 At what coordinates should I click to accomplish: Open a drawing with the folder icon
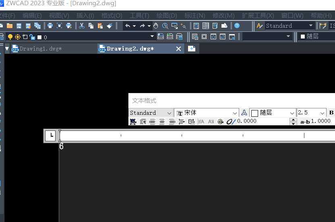(x=10, y=26)
